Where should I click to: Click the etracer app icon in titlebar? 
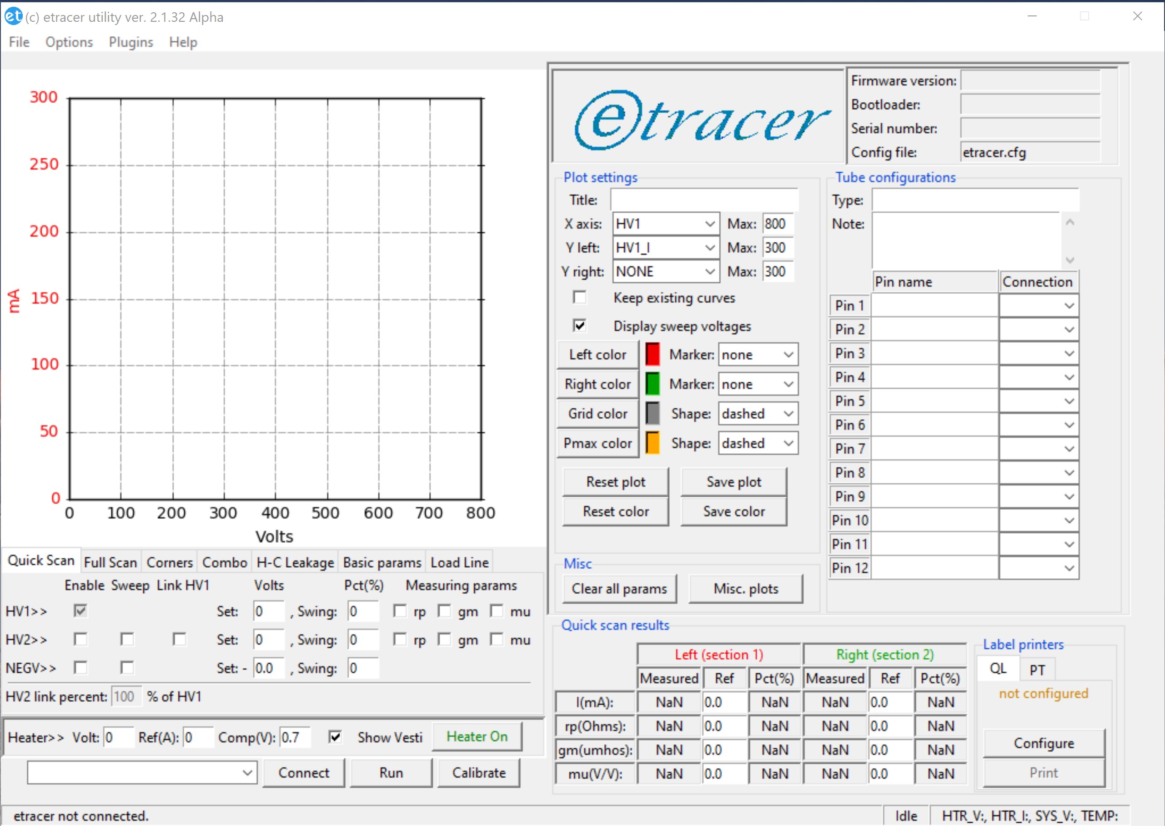(x=13, y=16)
